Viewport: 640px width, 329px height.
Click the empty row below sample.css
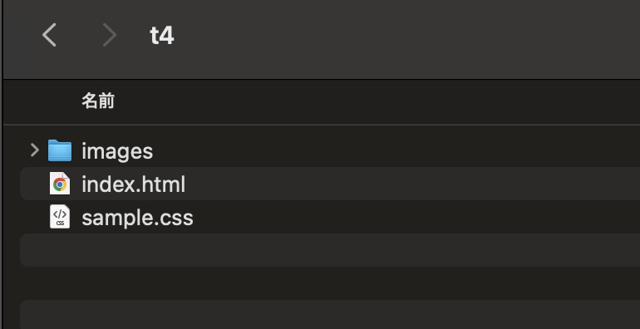pos(330,250)
